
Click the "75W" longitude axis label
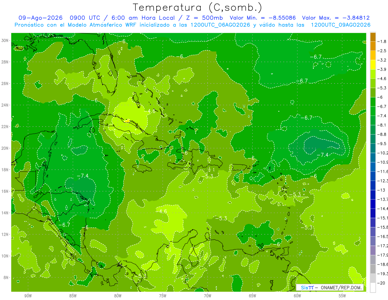[x=163, y=296]
